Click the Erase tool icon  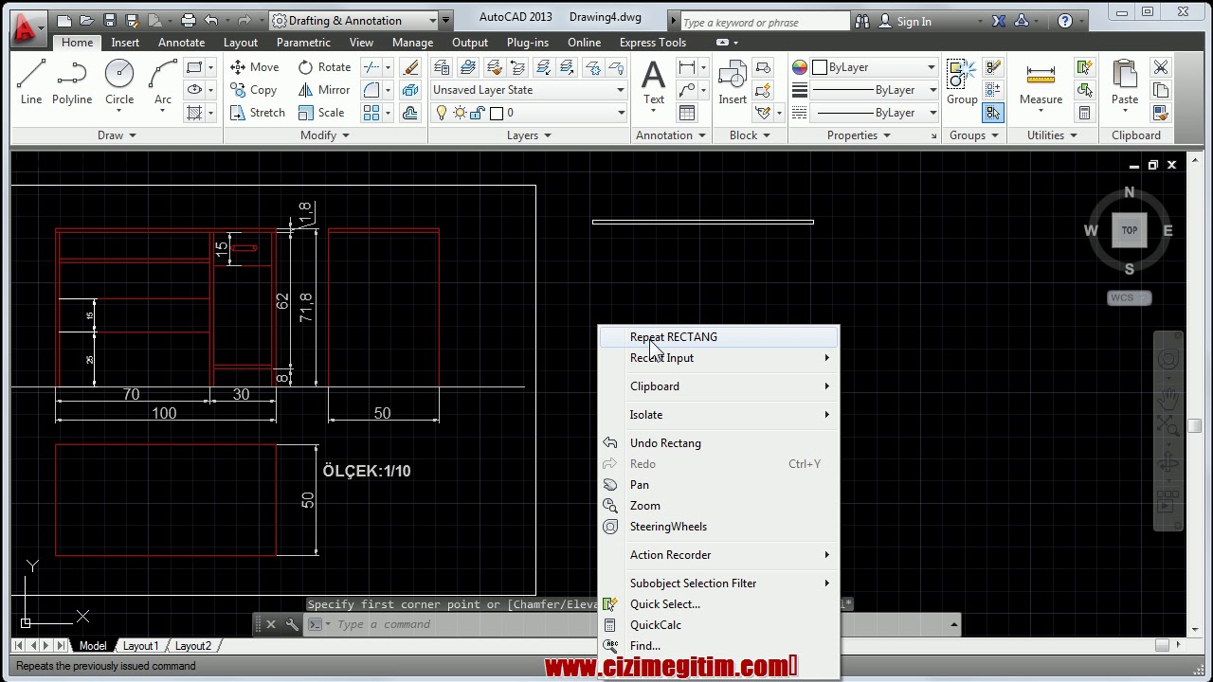click(410, 67)
